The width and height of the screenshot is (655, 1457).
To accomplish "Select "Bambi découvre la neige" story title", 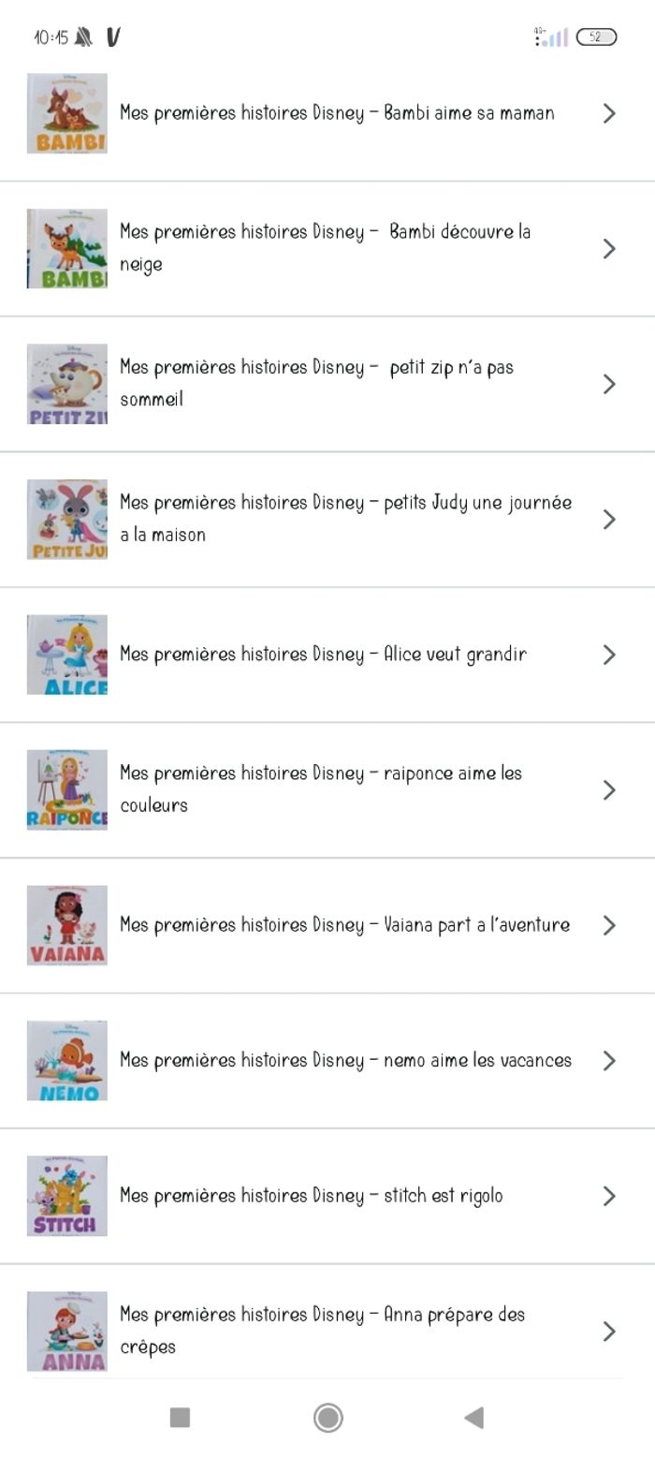I will tap(325, 247).
